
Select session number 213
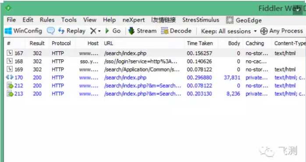(19, 94)
